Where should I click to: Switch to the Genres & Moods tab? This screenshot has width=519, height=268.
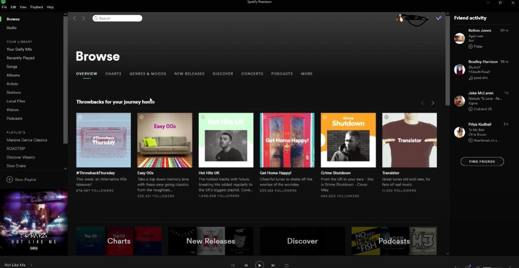point(148,74)
